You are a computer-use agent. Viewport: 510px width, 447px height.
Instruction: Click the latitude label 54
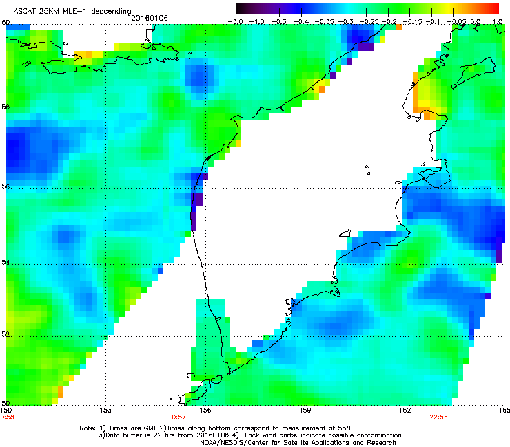[x=6, y=262]
